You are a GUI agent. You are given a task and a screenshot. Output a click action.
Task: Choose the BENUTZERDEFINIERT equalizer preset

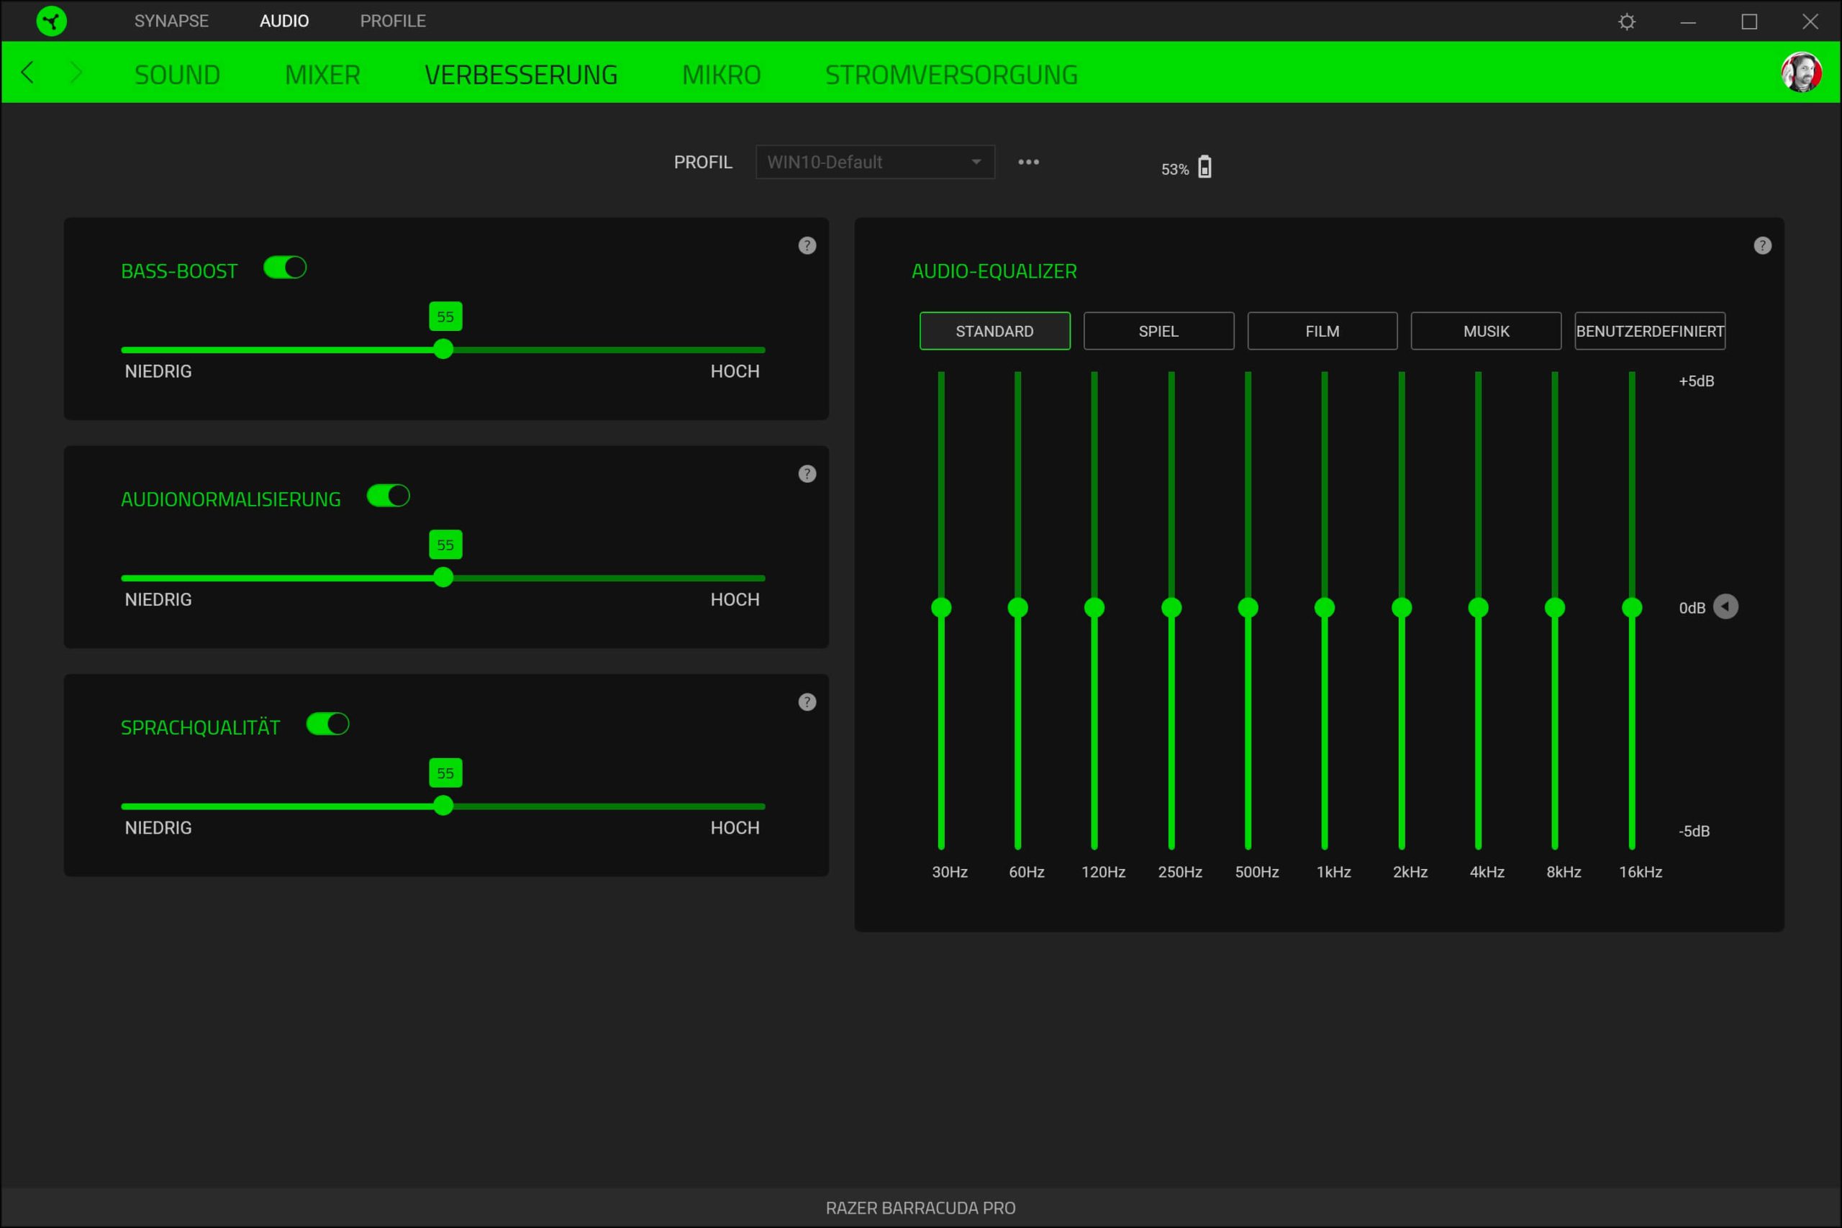click(x=1649, y=331)
